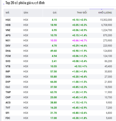The height and width of the screenshot is (121, 116).
Task: Select SVD volume 86,200
Action: [108, 61]
